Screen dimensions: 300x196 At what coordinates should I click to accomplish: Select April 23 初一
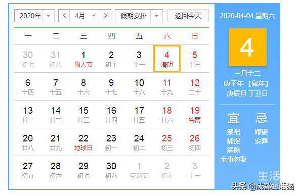click(x=111, y=142)
